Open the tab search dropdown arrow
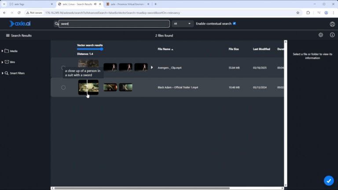 click(x=4, y=4)
